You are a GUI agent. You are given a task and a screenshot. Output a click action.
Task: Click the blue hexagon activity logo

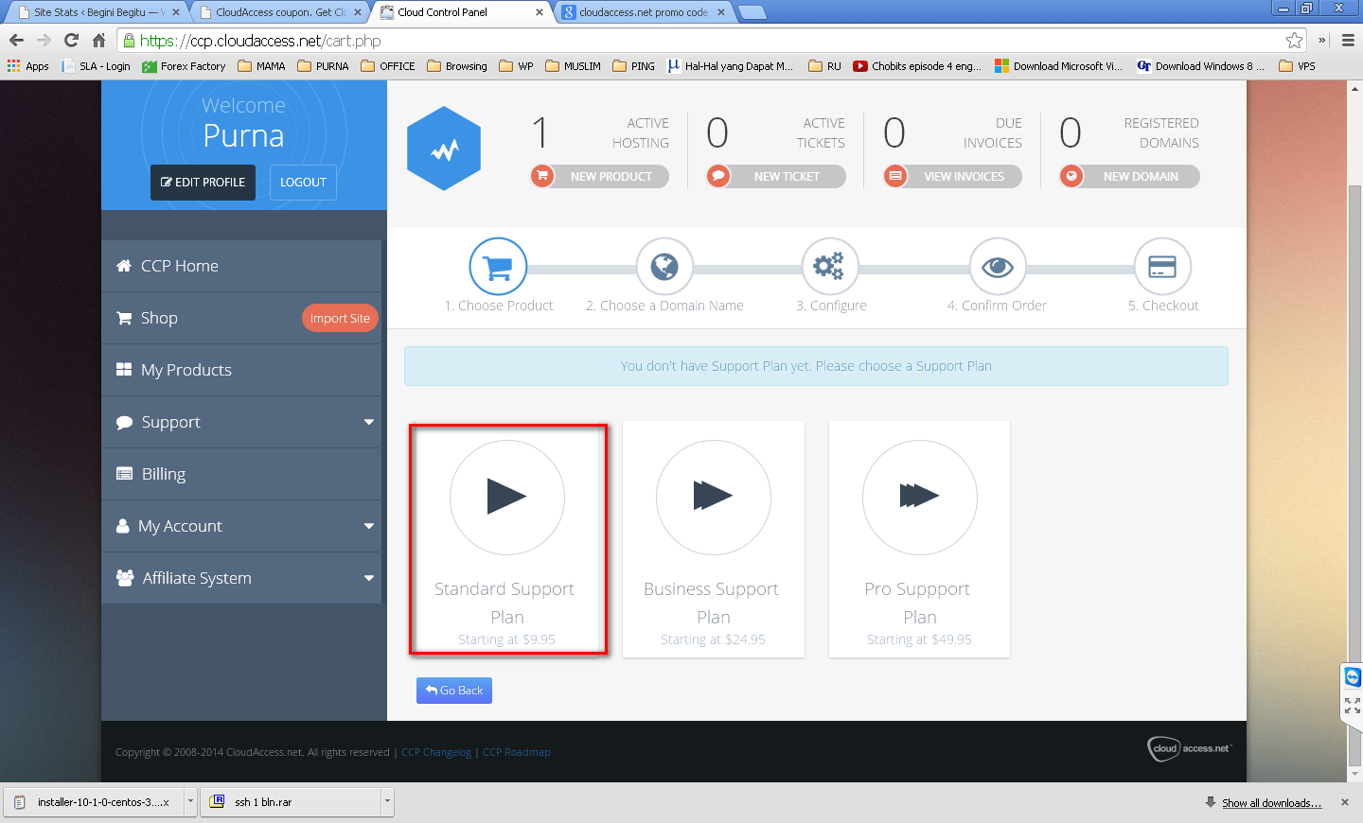pyautogui.click(x=444, y=149)
